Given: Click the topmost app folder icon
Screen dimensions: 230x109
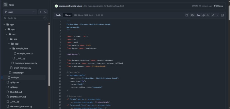Looking at the screenshot, I should point(8,24).
